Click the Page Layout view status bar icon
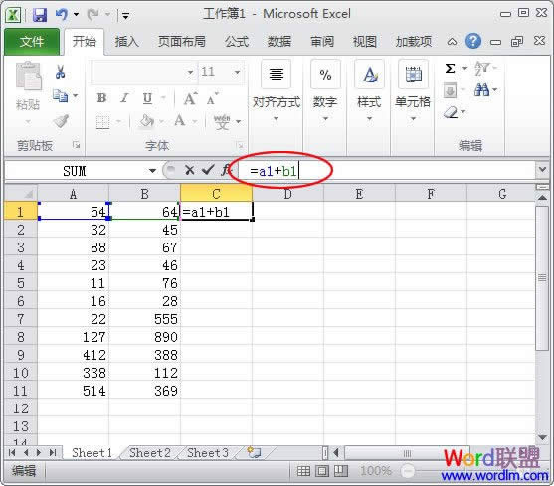554x486 pixels. click(x=322, y=471)
